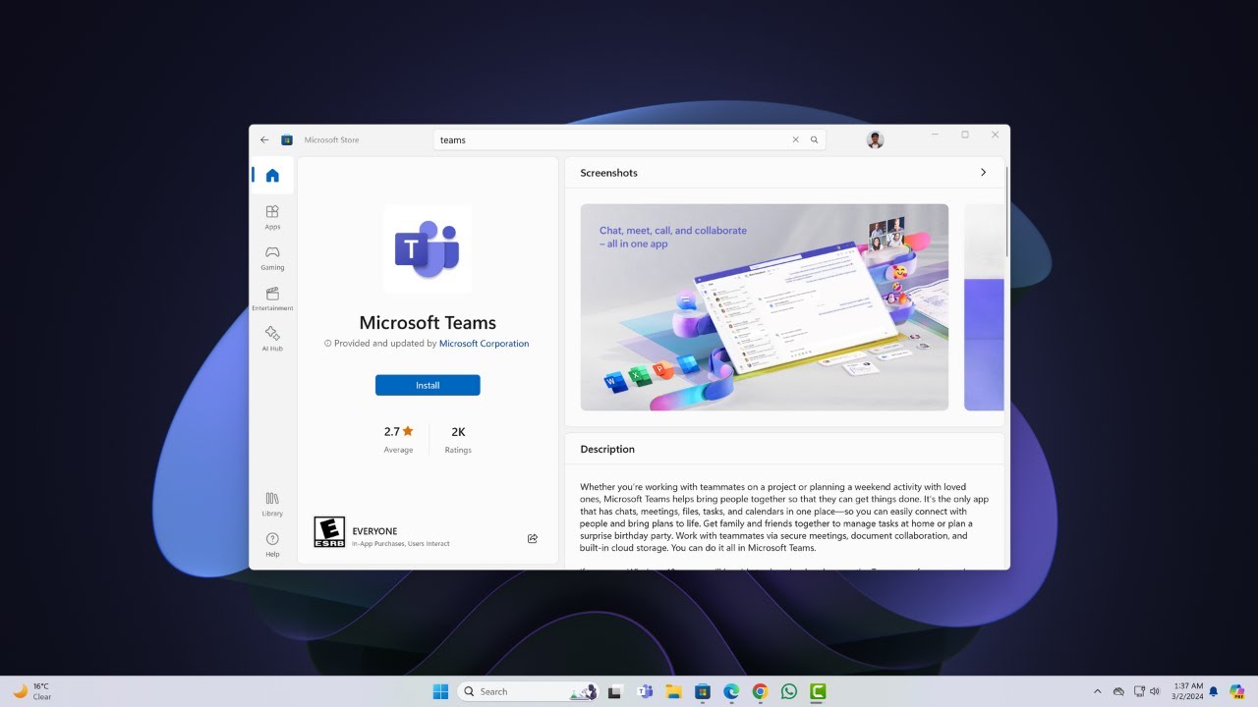Screen dimensions: 1258x707
Task: Open the OneDrive cloud tray icon
Action: (x=1118, y=691)
